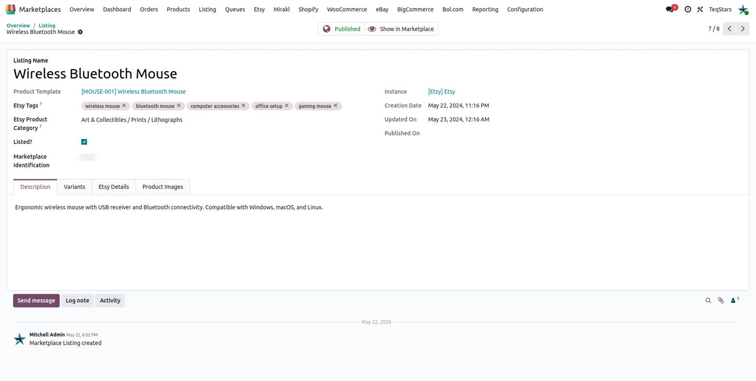The height and width of the screenshot is (381, 756).
Task: Remove the 'computer accessories' tag
Action: coord(244,106)
